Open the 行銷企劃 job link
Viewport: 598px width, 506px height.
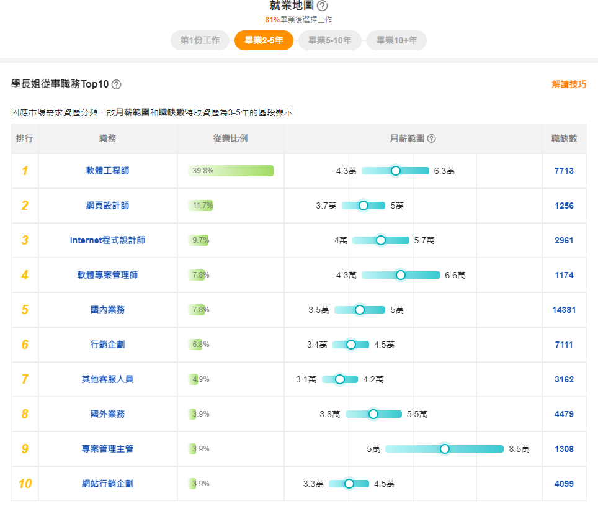[x=107, y=345]
